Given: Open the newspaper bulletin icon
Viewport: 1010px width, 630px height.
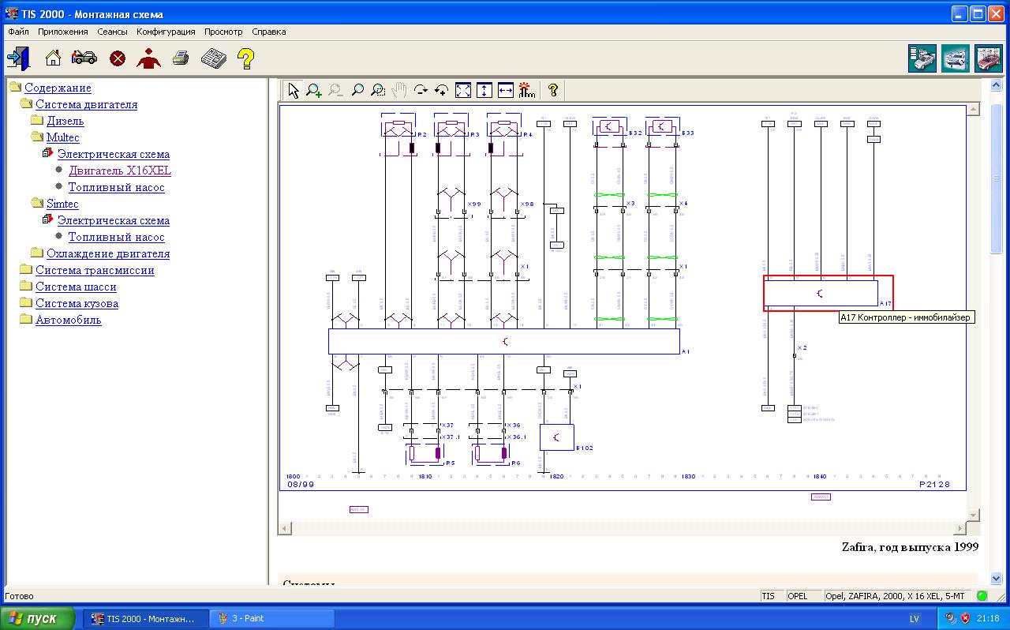Looking at the screenshot, I should click(x=213, y=58).
